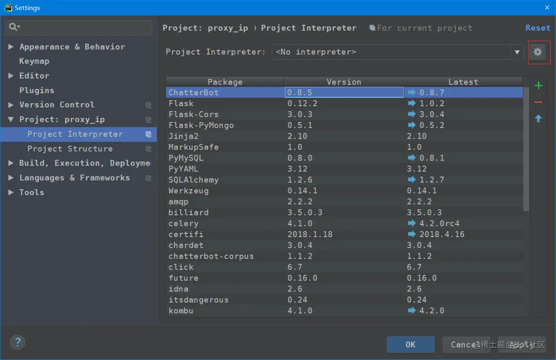
Task: Select Keymap in the settings tree
Action: pos(34,61)
